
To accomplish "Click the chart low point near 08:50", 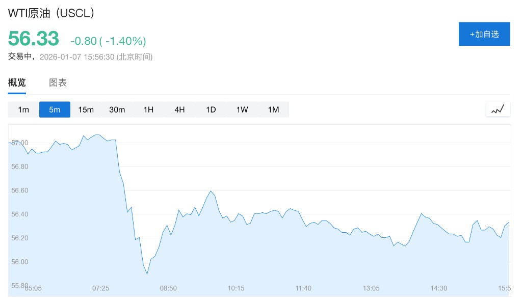I will click(x=147, y=274).
